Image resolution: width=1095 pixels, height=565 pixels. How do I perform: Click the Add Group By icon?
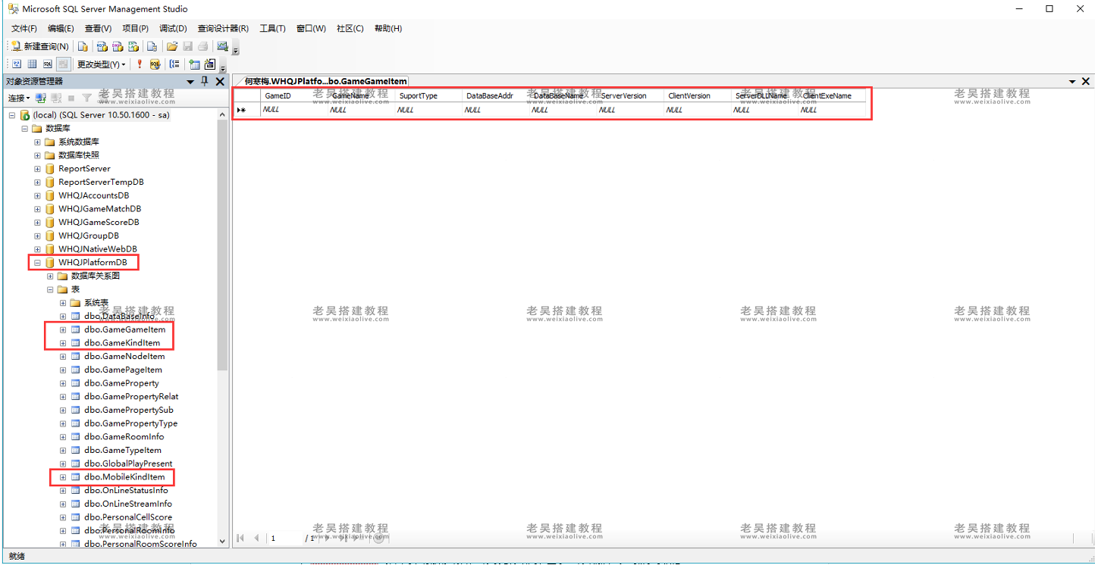[x=174, y=64]
